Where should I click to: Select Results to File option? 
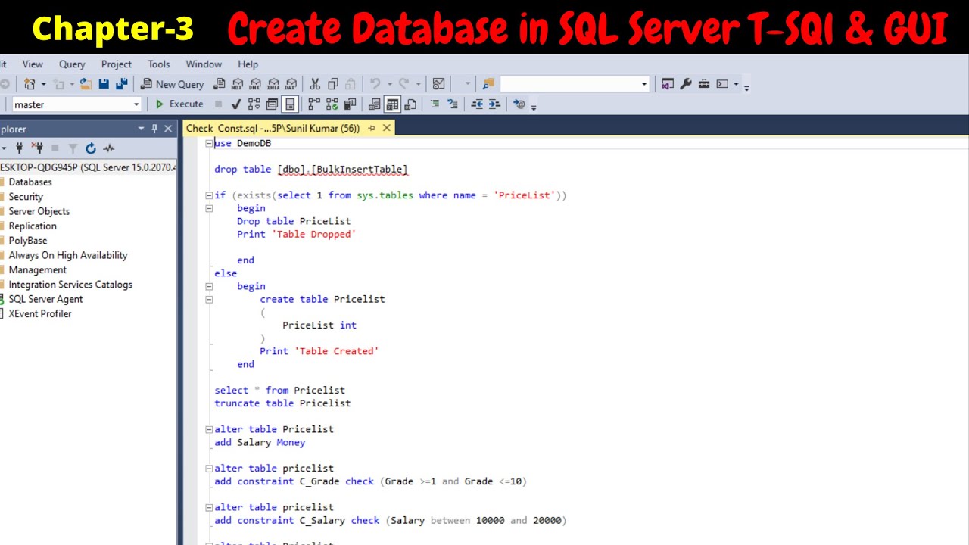coord(410,104)
